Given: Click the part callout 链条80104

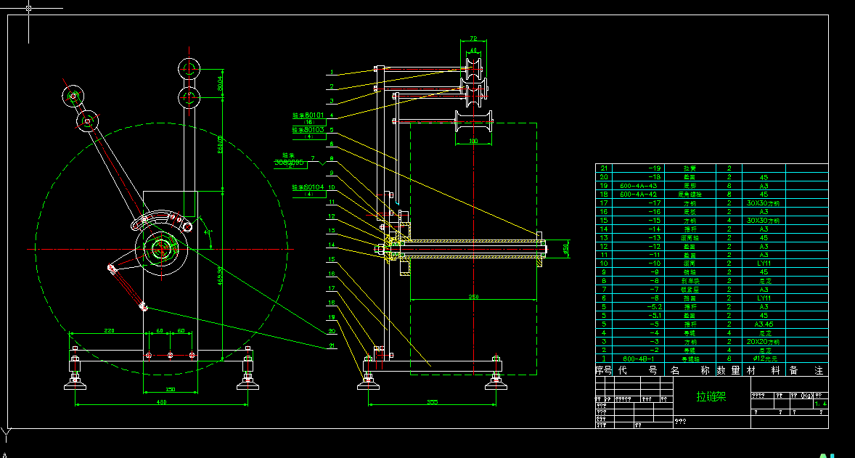Looking at the screenshot, I should [308, 187].
